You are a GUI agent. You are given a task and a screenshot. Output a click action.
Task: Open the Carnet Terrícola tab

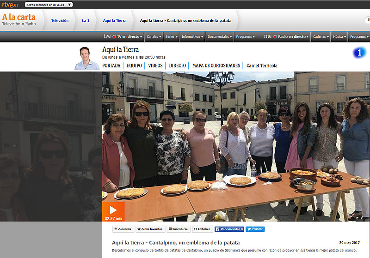[262, 66]
